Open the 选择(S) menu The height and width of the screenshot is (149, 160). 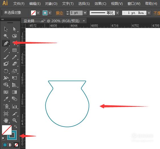pos(84,4)
